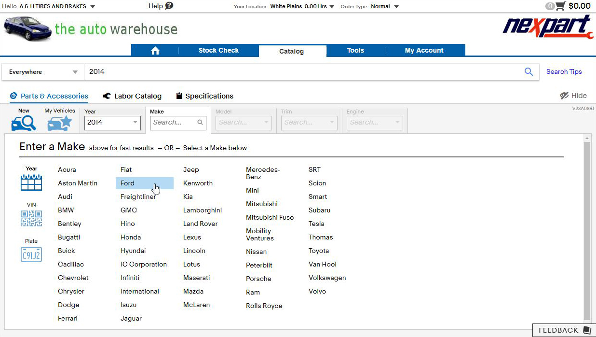Select GMC from the make list

[129, 210]
